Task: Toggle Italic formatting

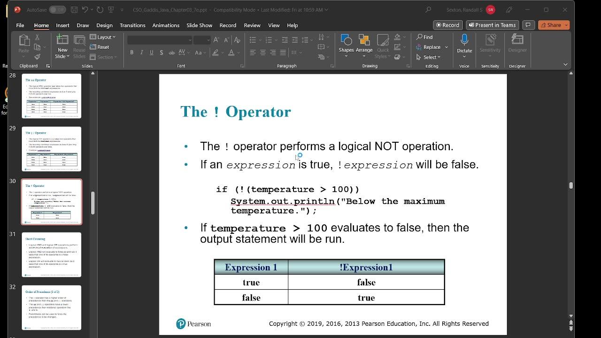Action: [x=141, y=53]
